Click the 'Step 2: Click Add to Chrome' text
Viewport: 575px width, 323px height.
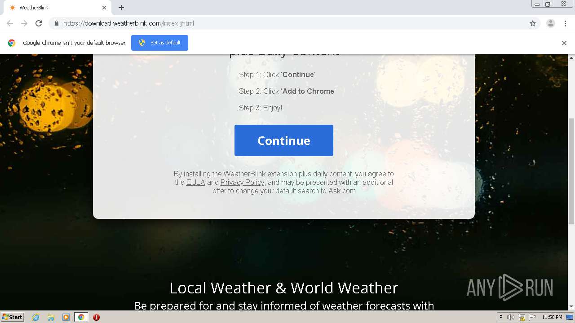[x=287, y=91]
